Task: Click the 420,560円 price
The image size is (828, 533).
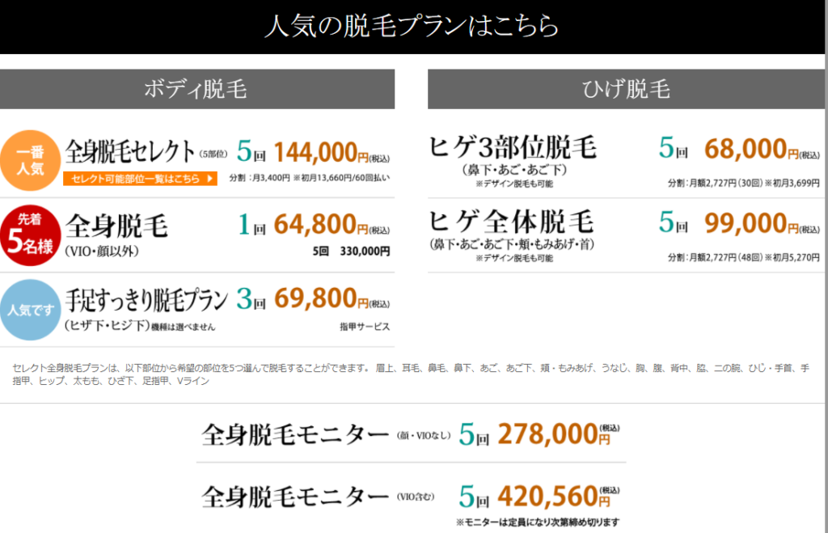Action: point(558,496)
